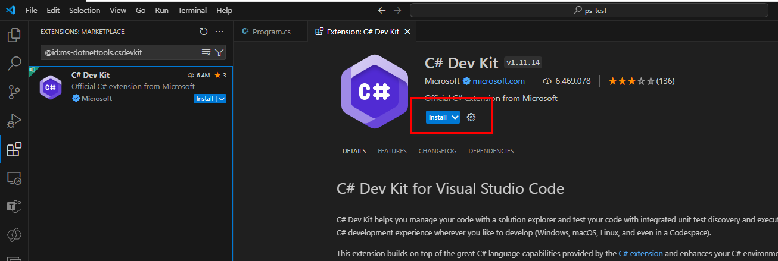
Task: Switch to the CHANGELOG tab
Action: click(x=437, y=151)
